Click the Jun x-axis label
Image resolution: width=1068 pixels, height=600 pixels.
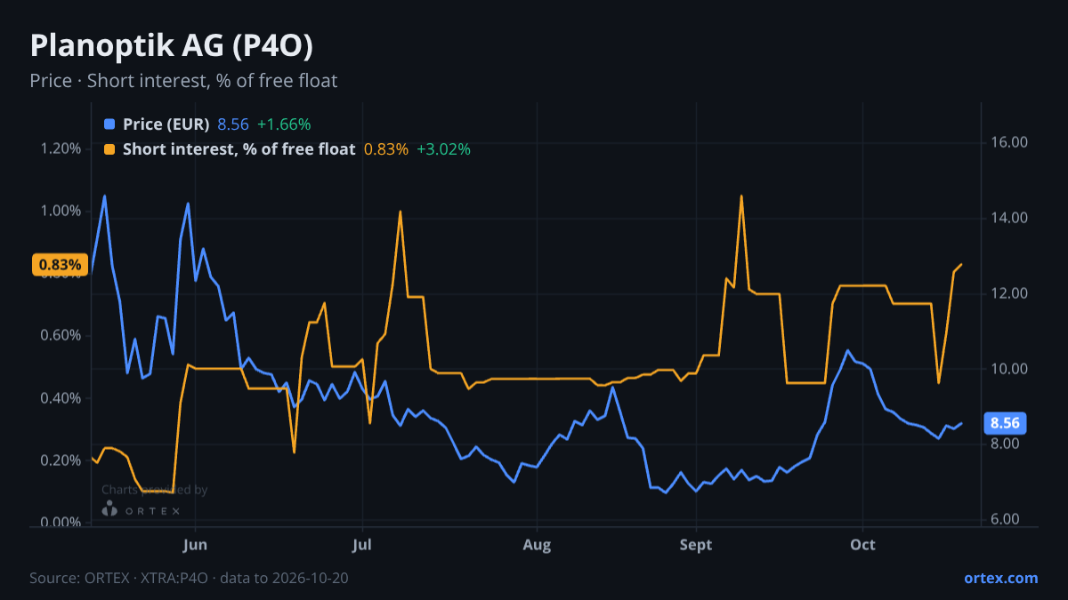[195, 544]
